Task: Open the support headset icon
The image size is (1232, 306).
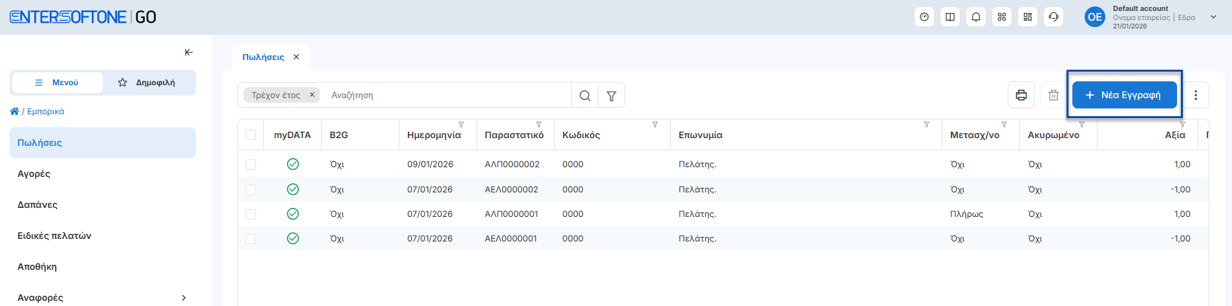Action: tap(1054, 17)
